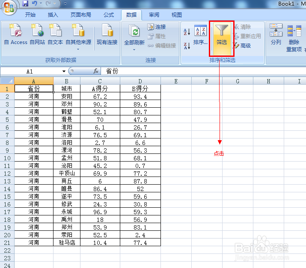Image resolution: width=306 pixels, height=268 pixels.
Task: Click the 城市 header cell
Action: coord(66,88)
